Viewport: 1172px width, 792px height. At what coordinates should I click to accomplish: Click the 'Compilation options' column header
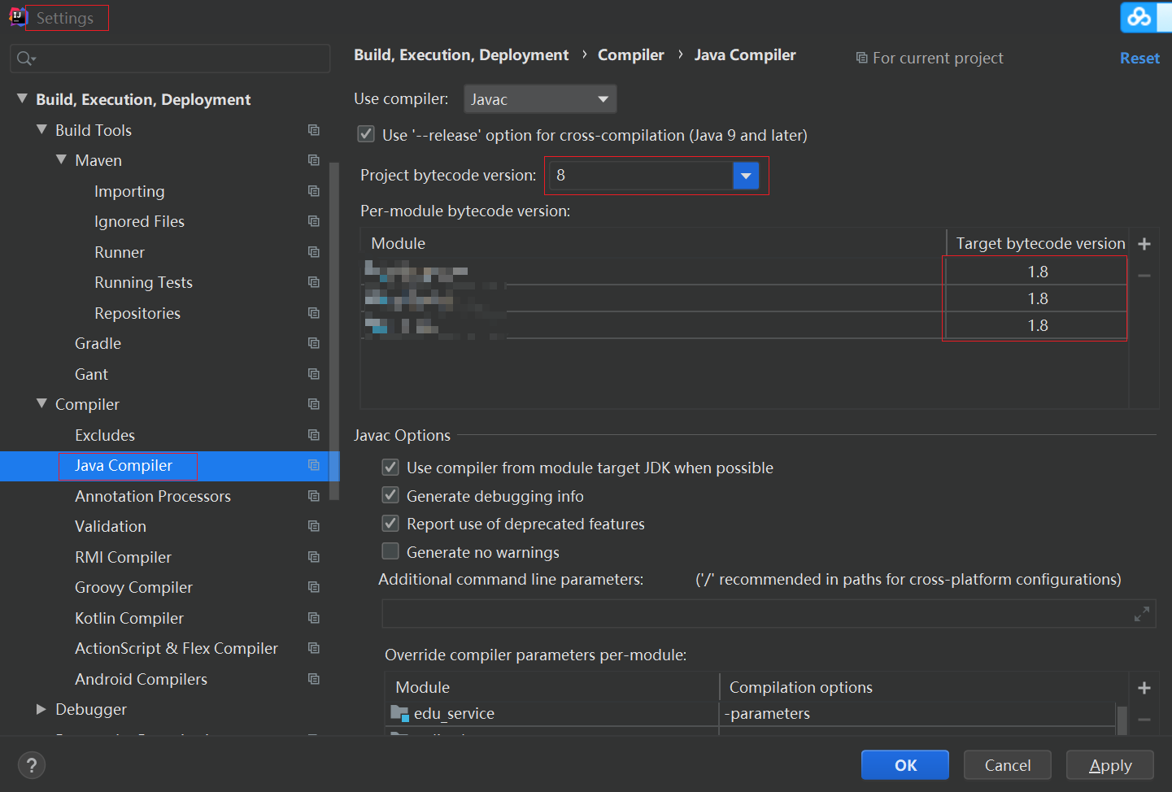pos(801,687)
